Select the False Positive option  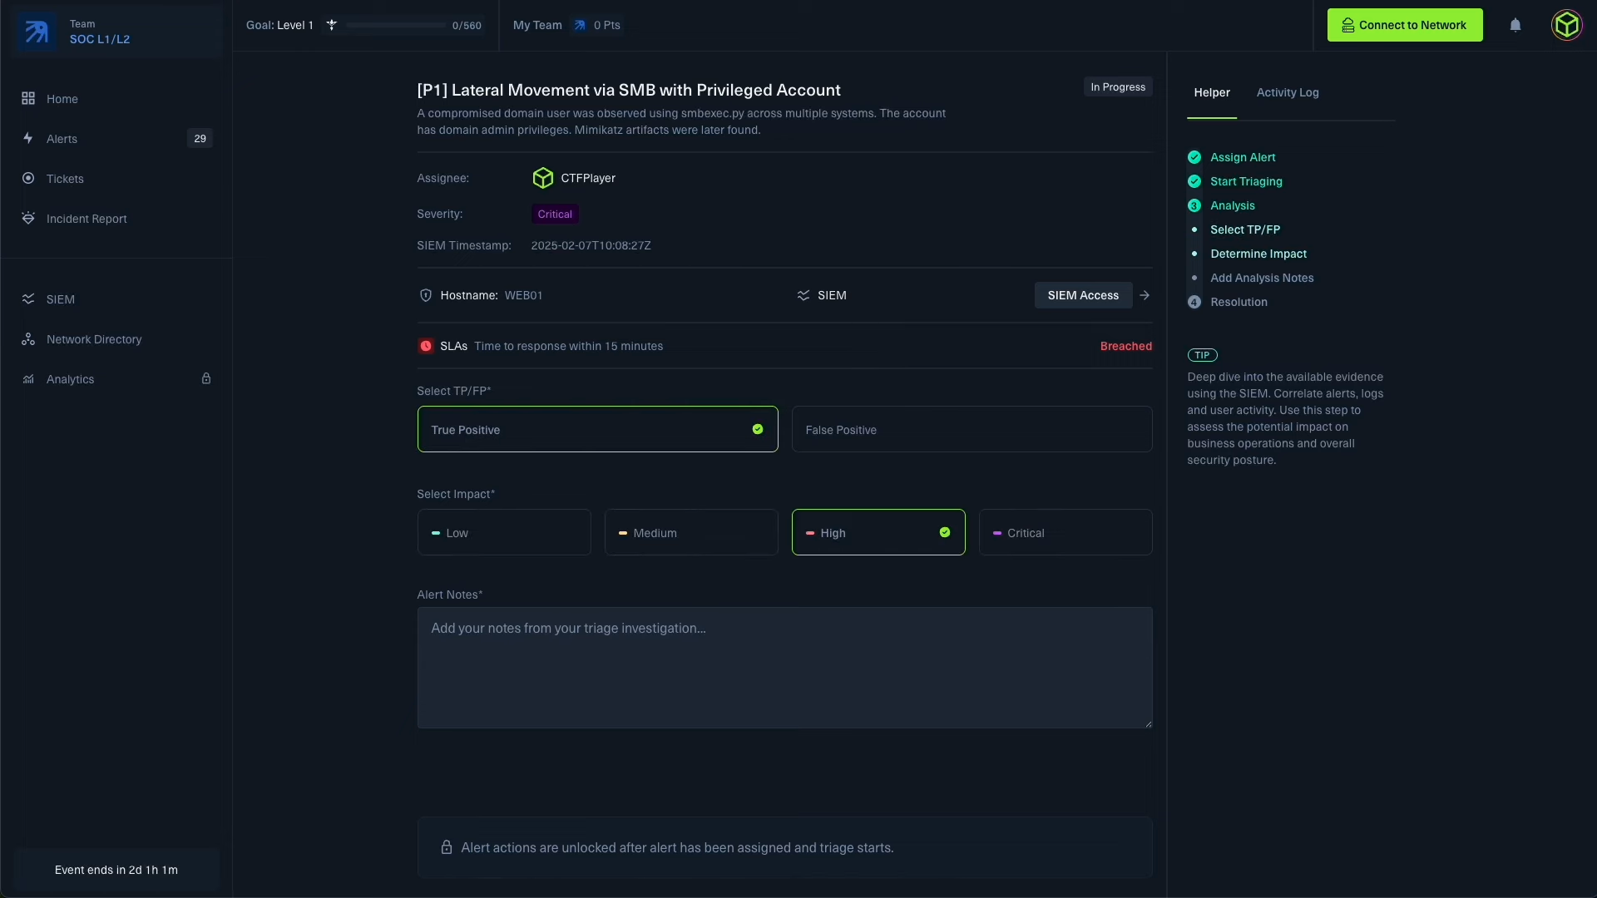pos(972,429)
